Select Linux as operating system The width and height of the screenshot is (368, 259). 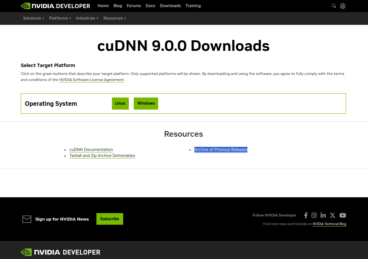coord(120,104)
